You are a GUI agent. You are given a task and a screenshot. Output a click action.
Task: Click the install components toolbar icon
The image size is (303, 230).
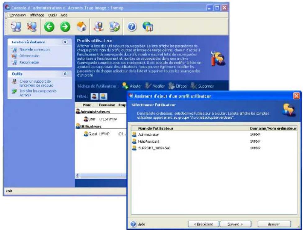(114, 27)
